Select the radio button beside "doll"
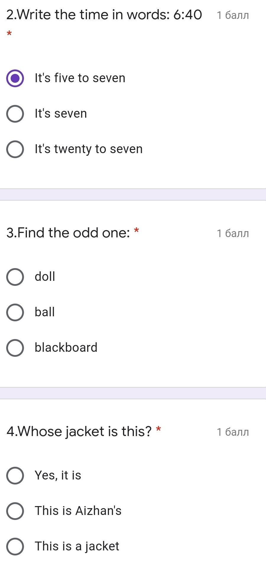Image resolution: width=266 pixels, height=572 pixels. pos(15,277)
